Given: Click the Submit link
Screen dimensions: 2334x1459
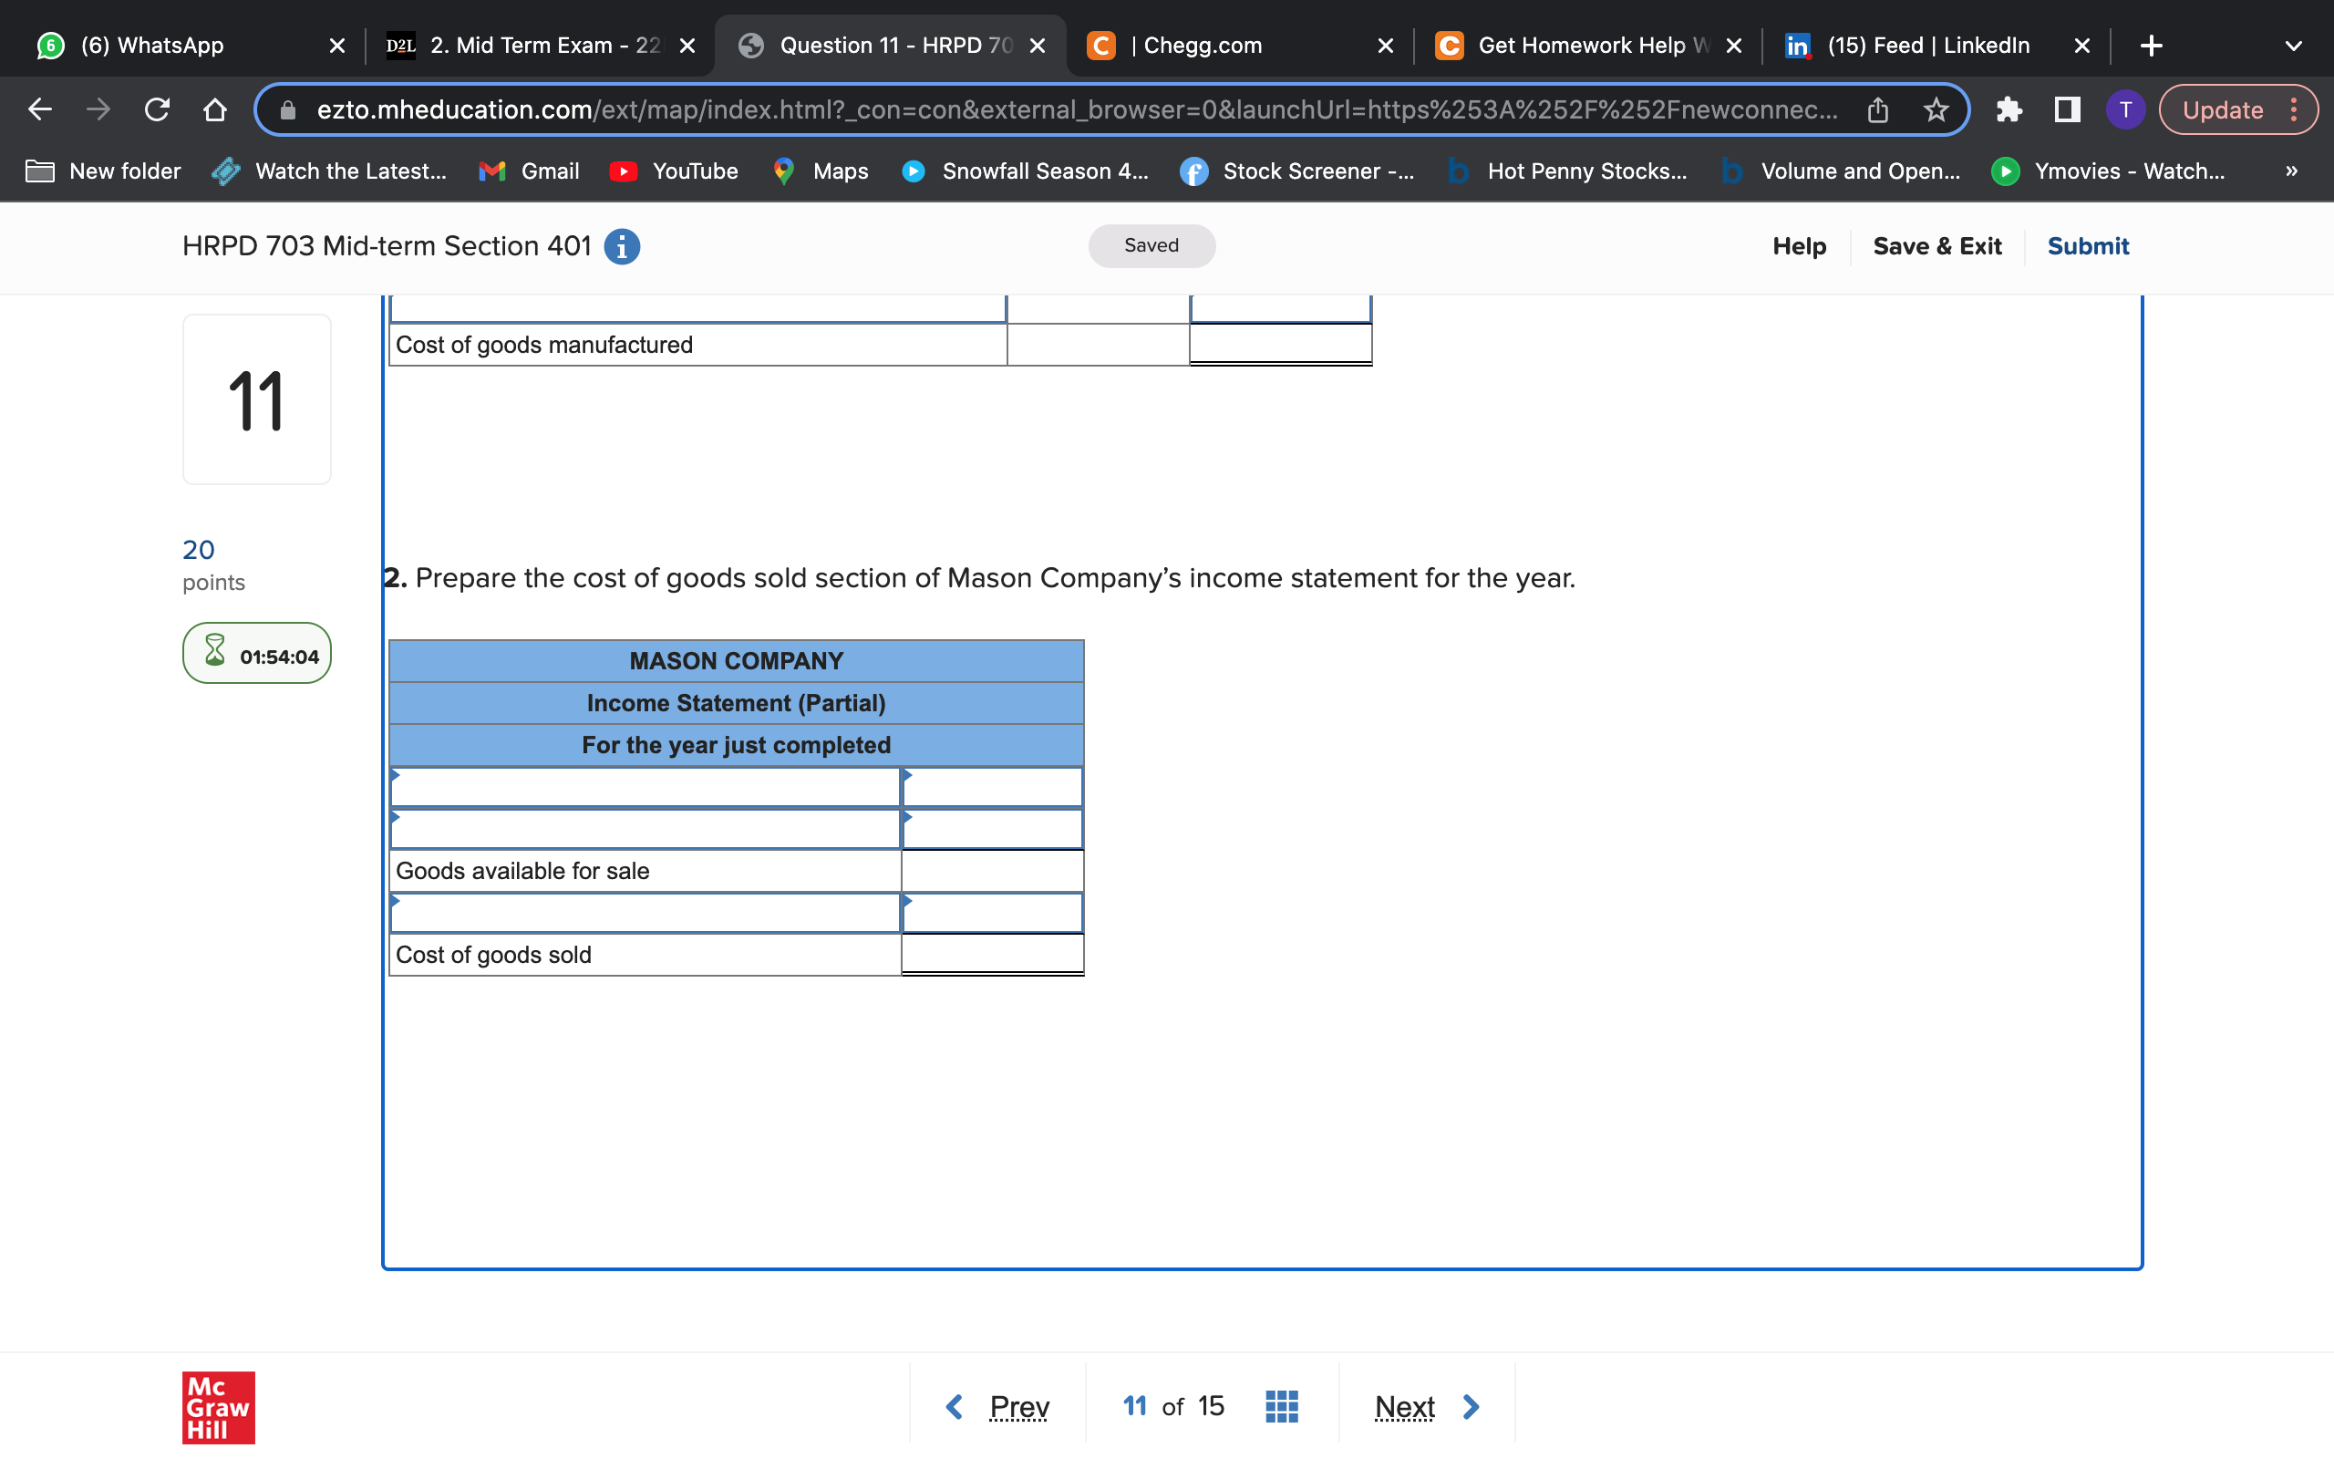Looking at the screenshot, I should pyautogui.click(x=2088, y=246).
